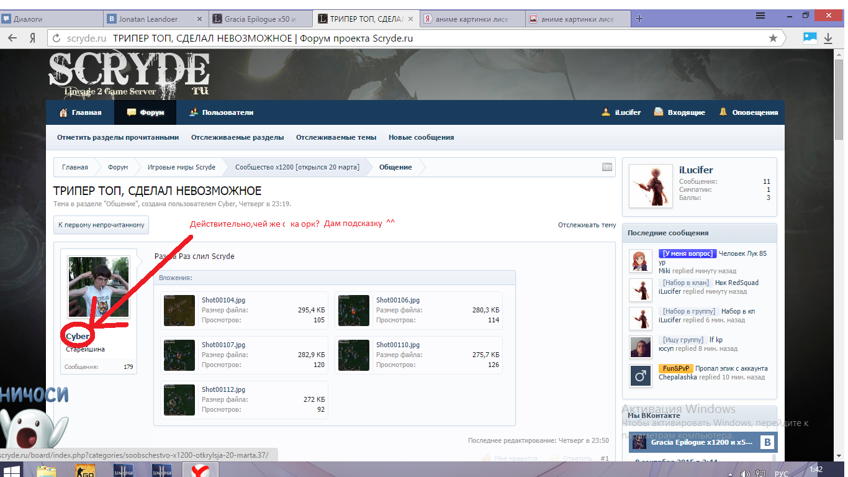Open the browser downloads arrow icon

828,38
